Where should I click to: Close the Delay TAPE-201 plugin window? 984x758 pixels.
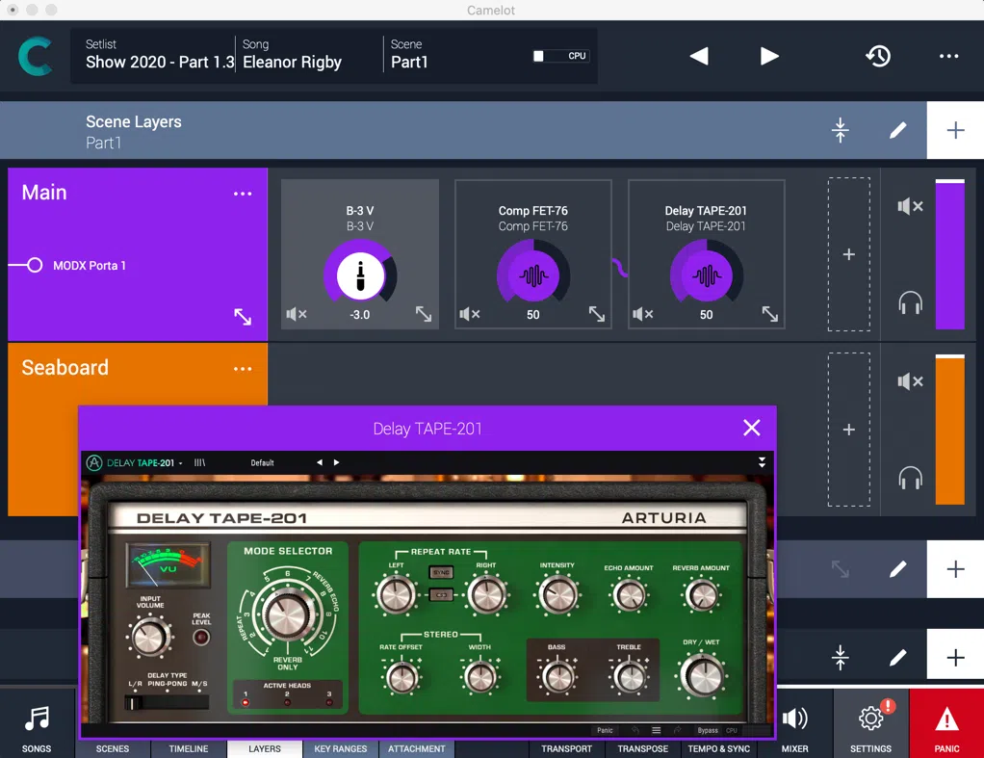pyautogui.click(x=752, y=428)
